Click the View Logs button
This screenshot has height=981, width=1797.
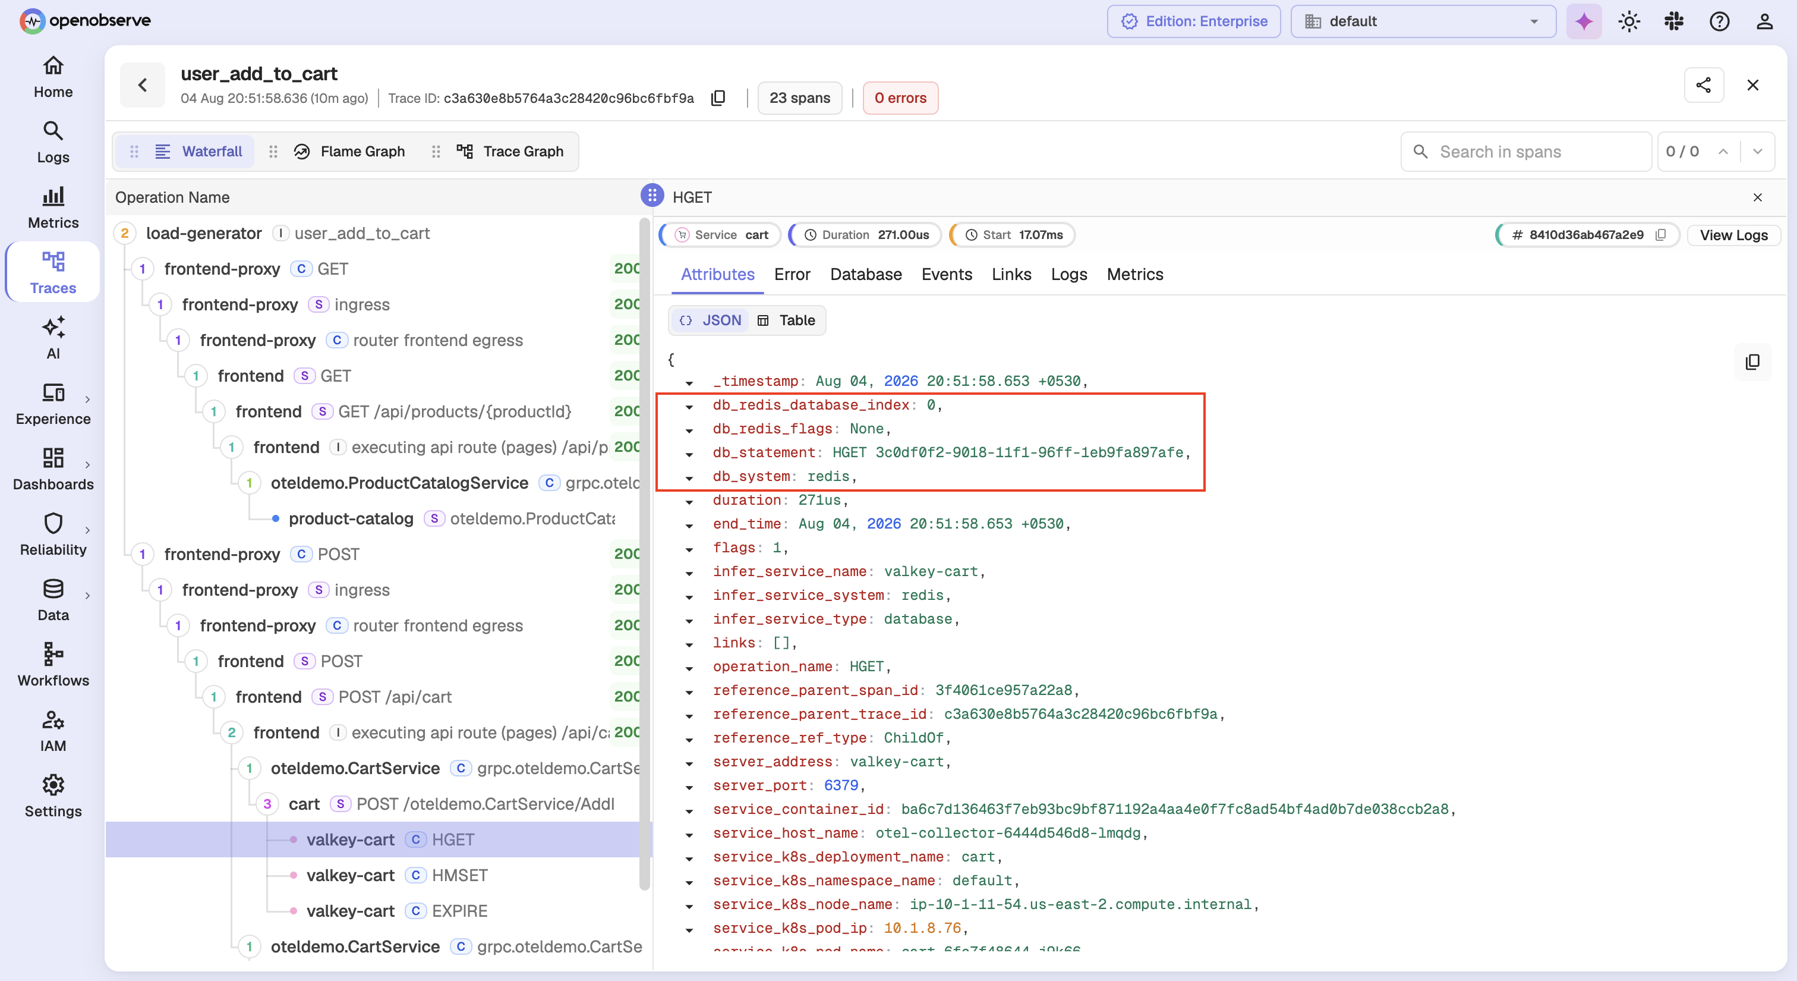coord(1733,235)
